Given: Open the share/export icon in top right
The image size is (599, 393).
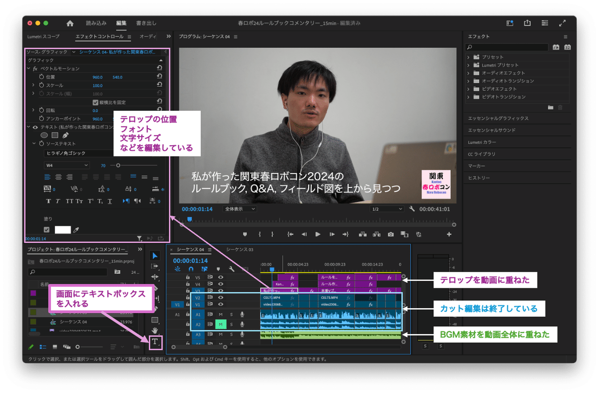Looking at the screenshot, I should coord(527,23).
